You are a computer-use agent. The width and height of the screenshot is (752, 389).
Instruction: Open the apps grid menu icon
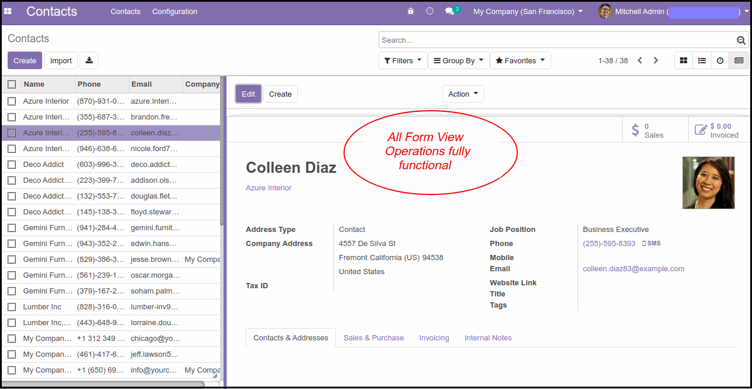(8, 11)
